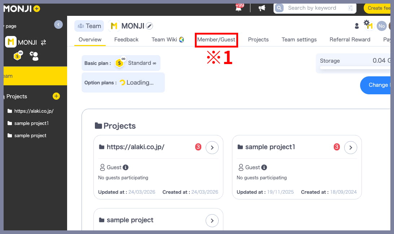394x234 pixels.
Task: Click the 'No' user avatar
Action: tap(381, 26)
